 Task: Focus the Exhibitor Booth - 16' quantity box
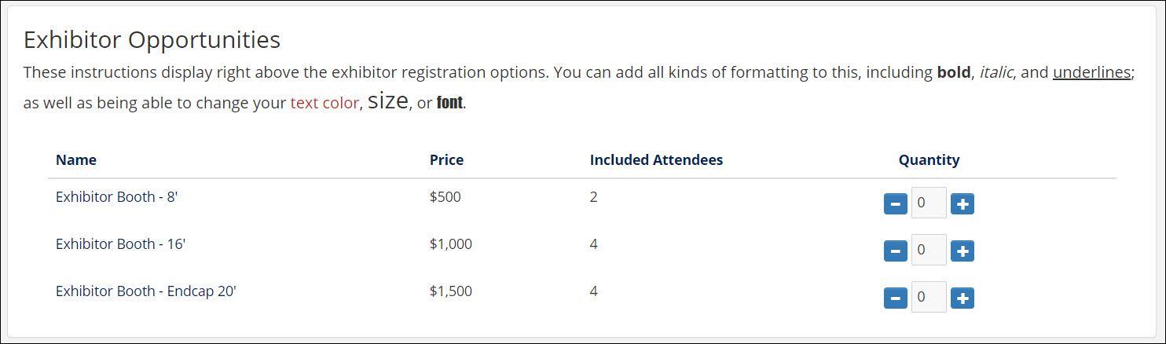(x=929, y=251)
